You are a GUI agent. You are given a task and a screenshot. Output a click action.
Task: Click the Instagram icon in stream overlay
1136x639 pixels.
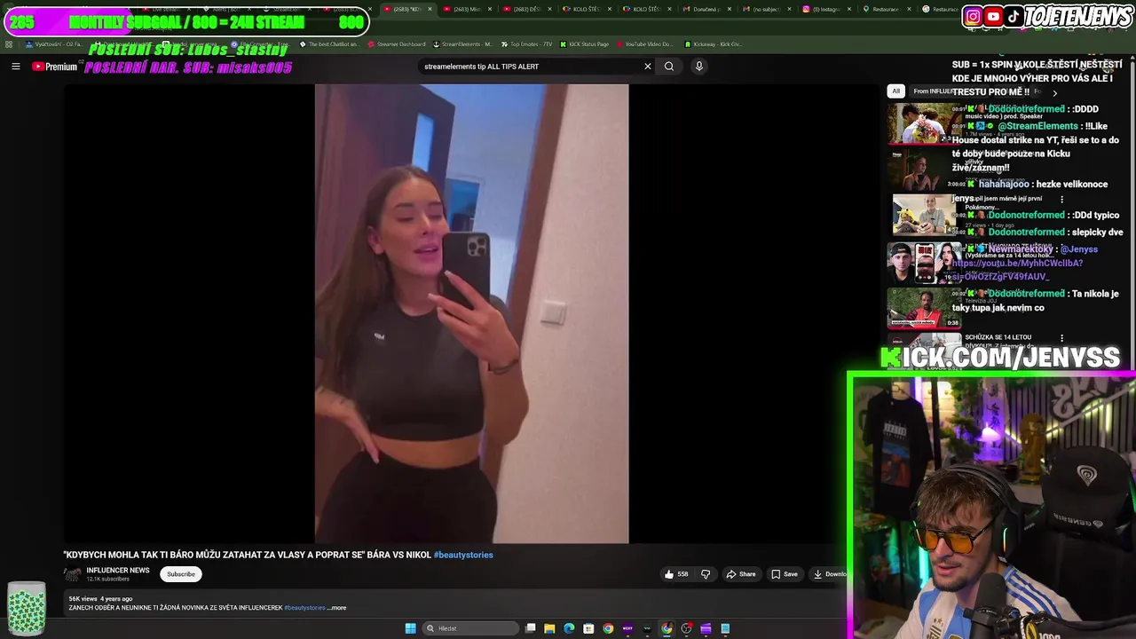point(973,16)
